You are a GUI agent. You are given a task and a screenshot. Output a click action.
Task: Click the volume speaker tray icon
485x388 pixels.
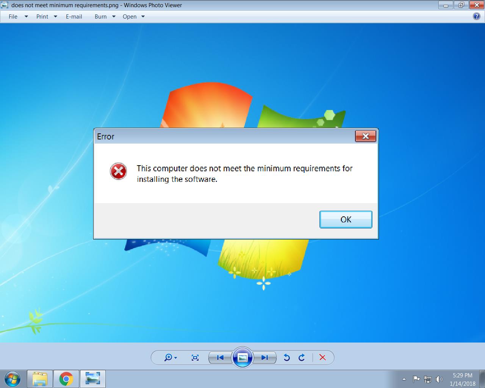[x=439, y=379]
